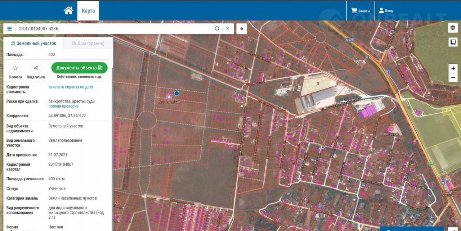Viewport: 461px width, 231px height.
Task: Open the hamburger menu beside search
Action: [9, 29]
